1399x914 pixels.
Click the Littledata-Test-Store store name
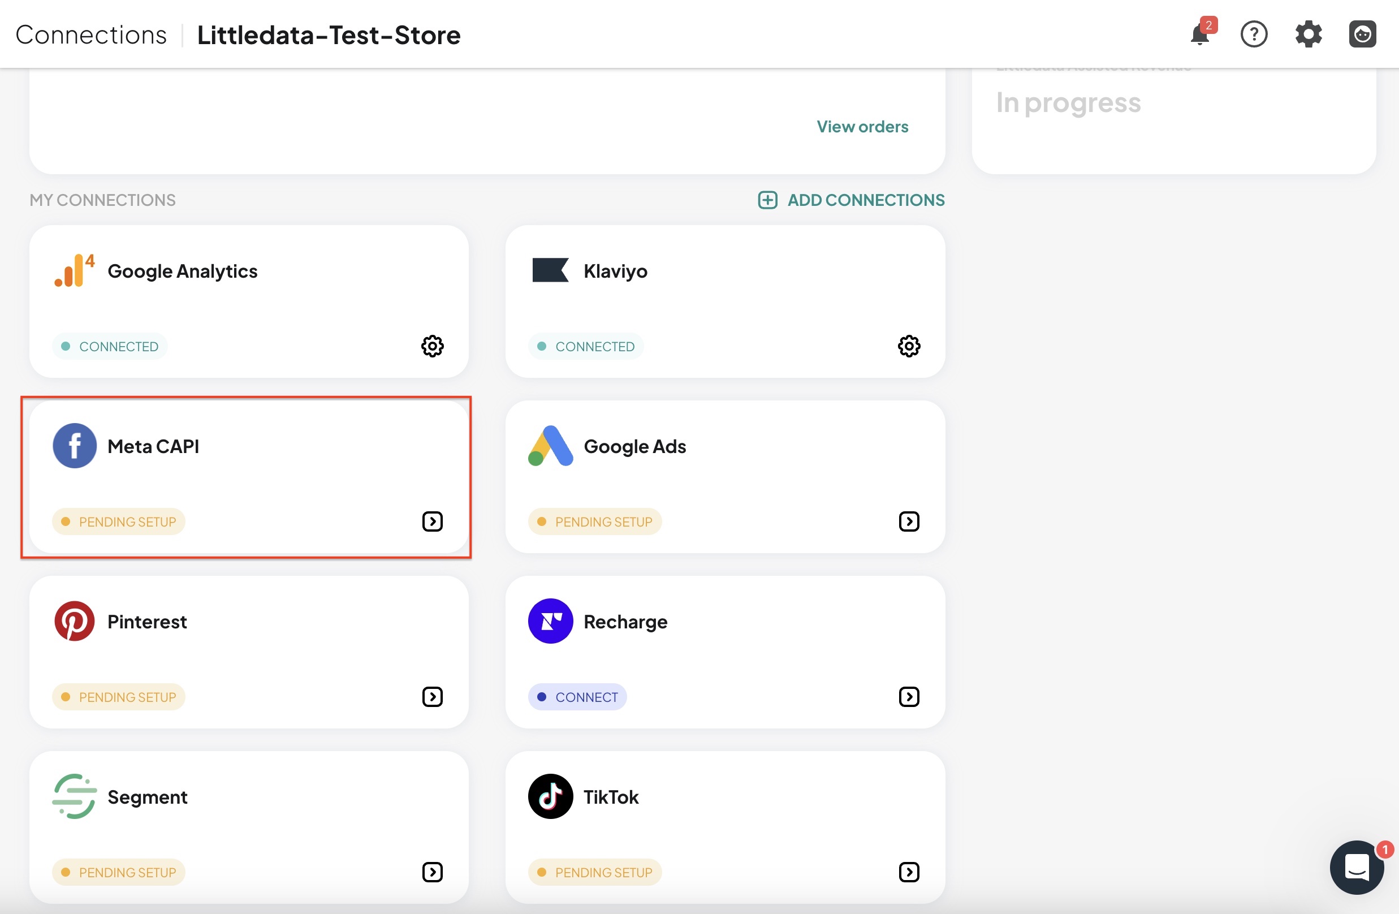[x=329, y=35]
